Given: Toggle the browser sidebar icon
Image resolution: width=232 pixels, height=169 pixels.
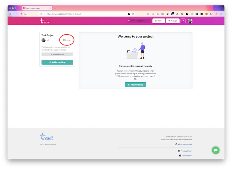Looking at the screenshot, I should click(162, 14).
